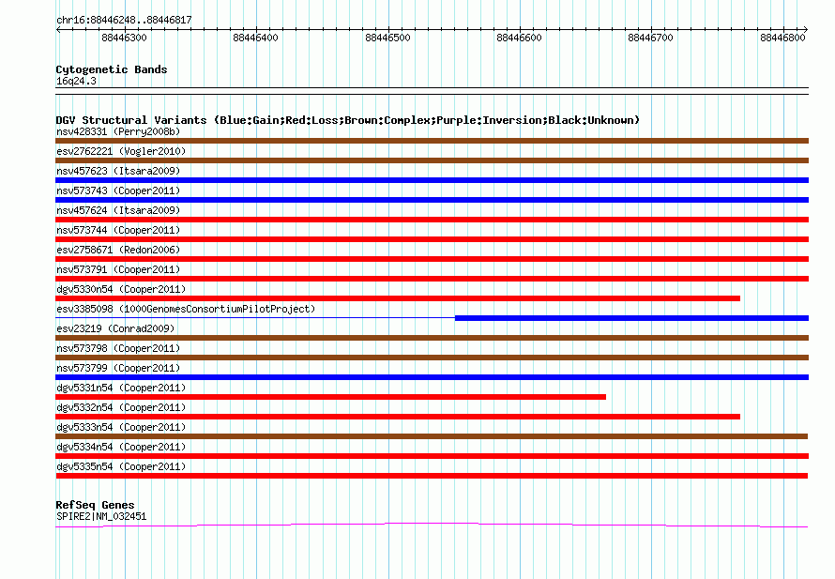Open variant esv2758671 (Redon2006) label

click(x=118, y=250)
